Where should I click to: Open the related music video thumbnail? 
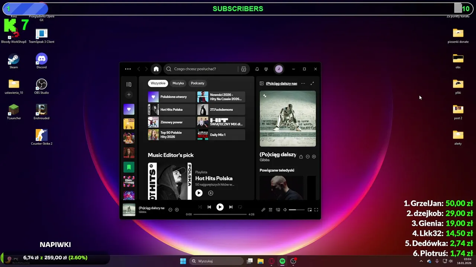(x=282, y=188)
